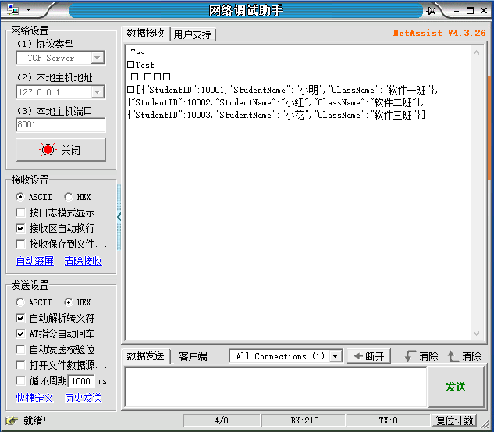Click the local host port field 8001
This screenshot has width=494, height=432.
click(61, 124)
